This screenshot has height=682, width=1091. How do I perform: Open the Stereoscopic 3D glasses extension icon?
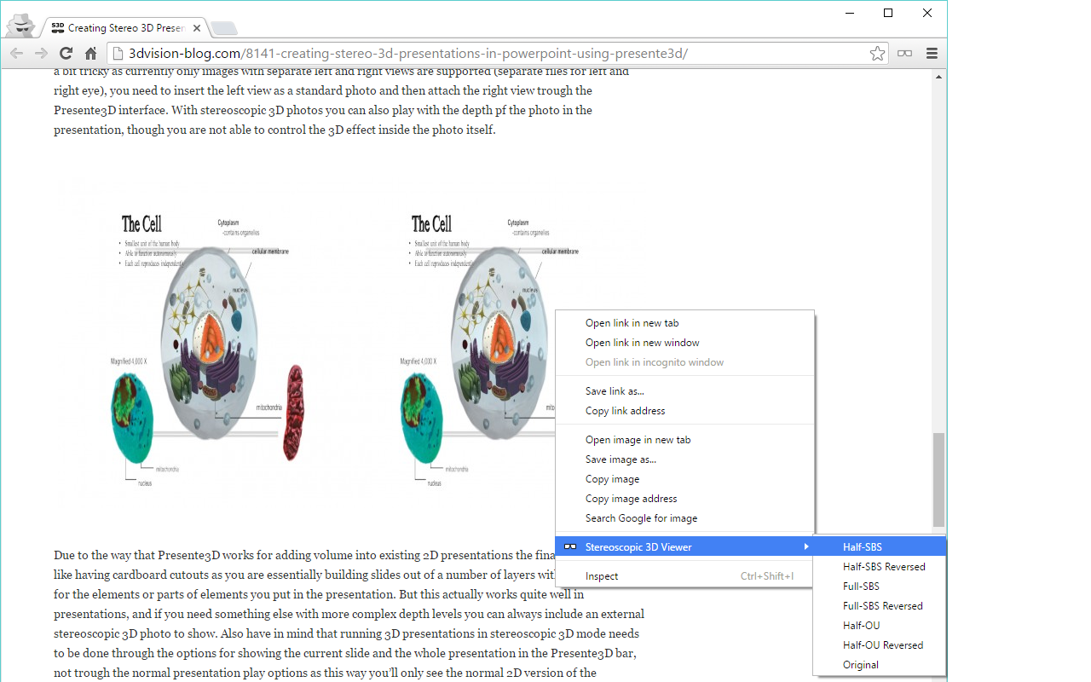tap(904, 53)
